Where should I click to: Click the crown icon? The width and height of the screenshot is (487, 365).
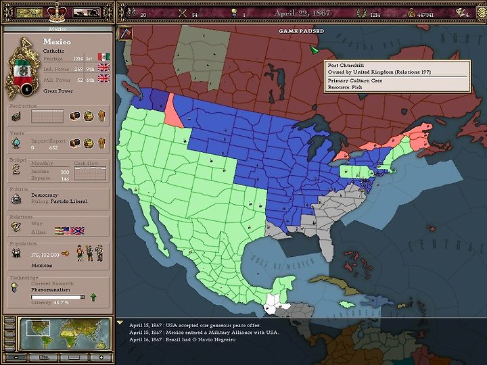(57, 12)
